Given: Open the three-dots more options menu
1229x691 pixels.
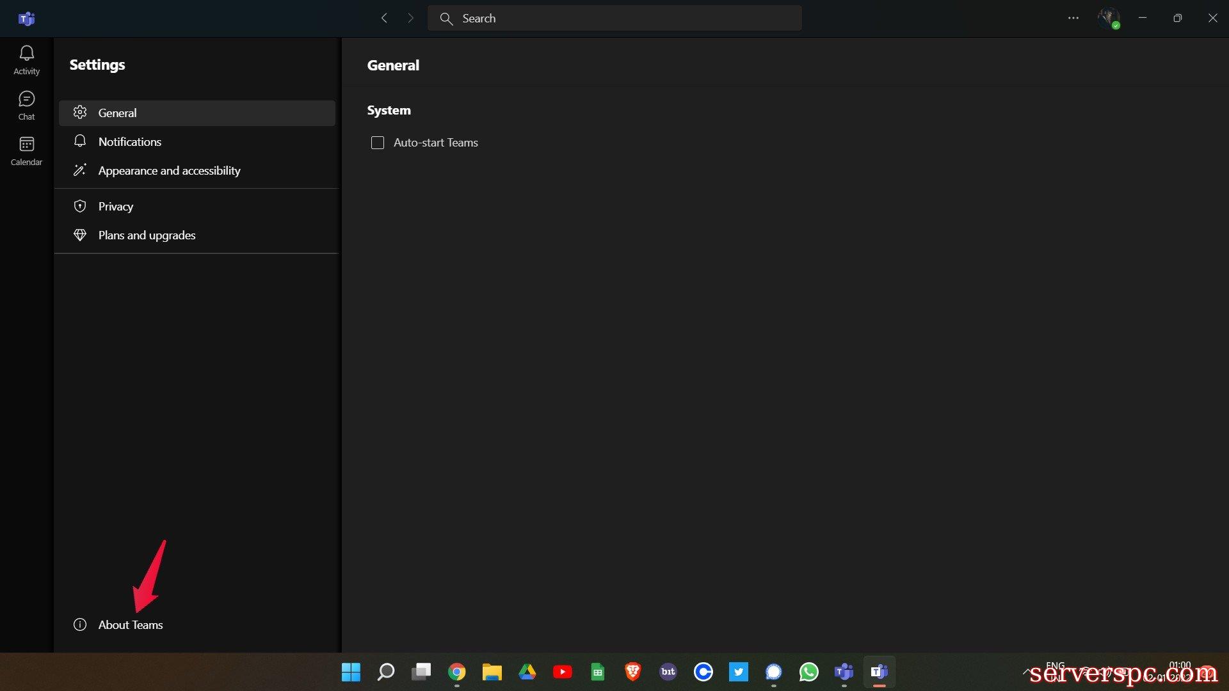Looking at the screenshot, I should click(x=1073, y=18).
